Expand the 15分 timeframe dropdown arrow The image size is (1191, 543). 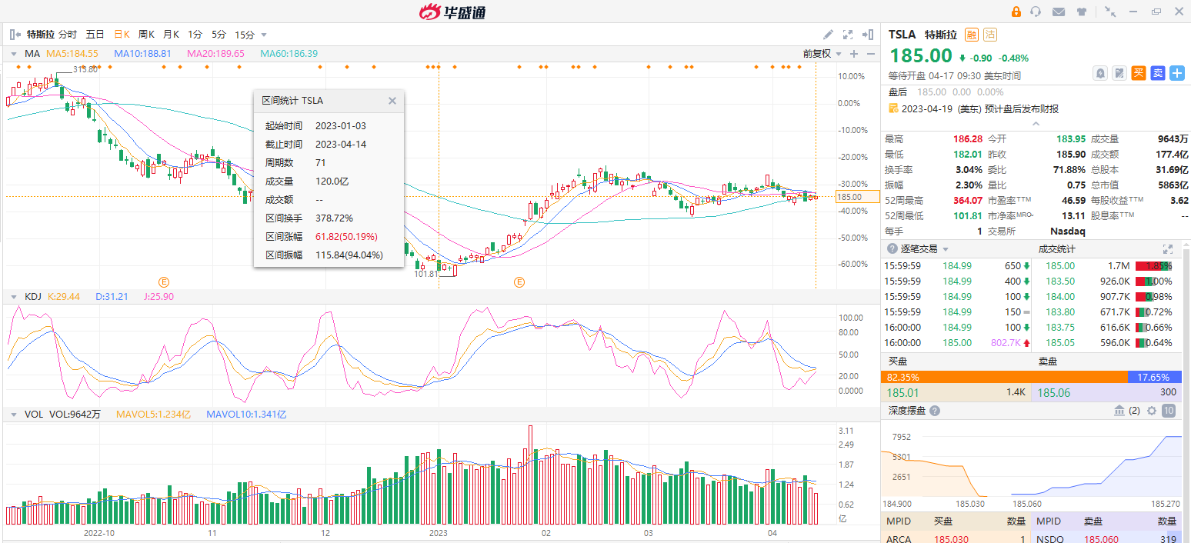click(x=264, y=35)
